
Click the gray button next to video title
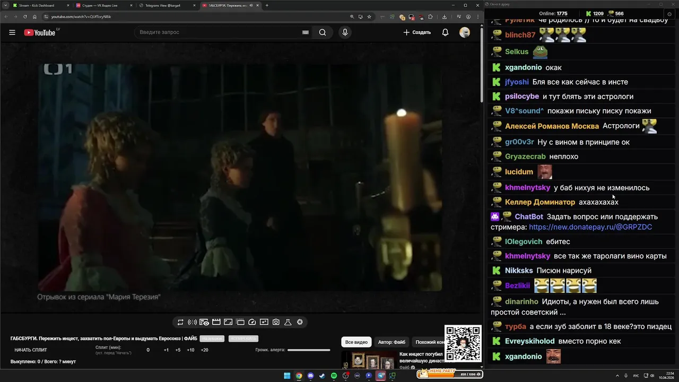click(212, 338)
